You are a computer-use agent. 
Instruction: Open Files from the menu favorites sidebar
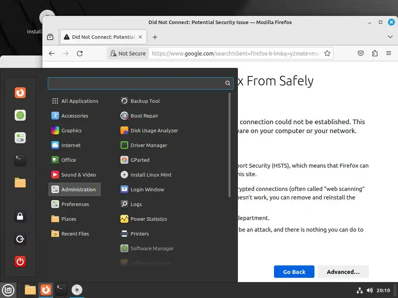20,183
